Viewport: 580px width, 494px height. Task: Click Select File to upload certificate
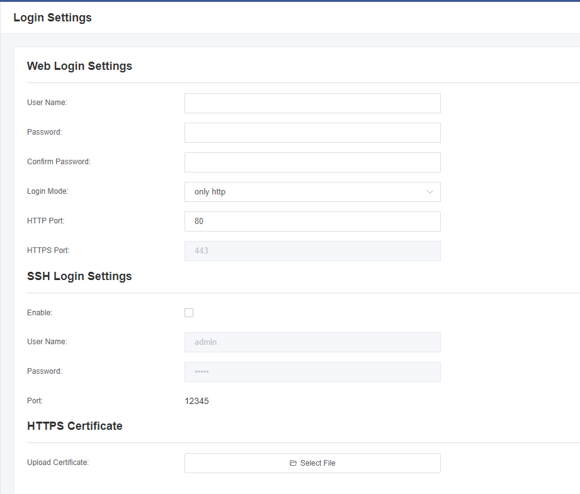pos(312,463)
